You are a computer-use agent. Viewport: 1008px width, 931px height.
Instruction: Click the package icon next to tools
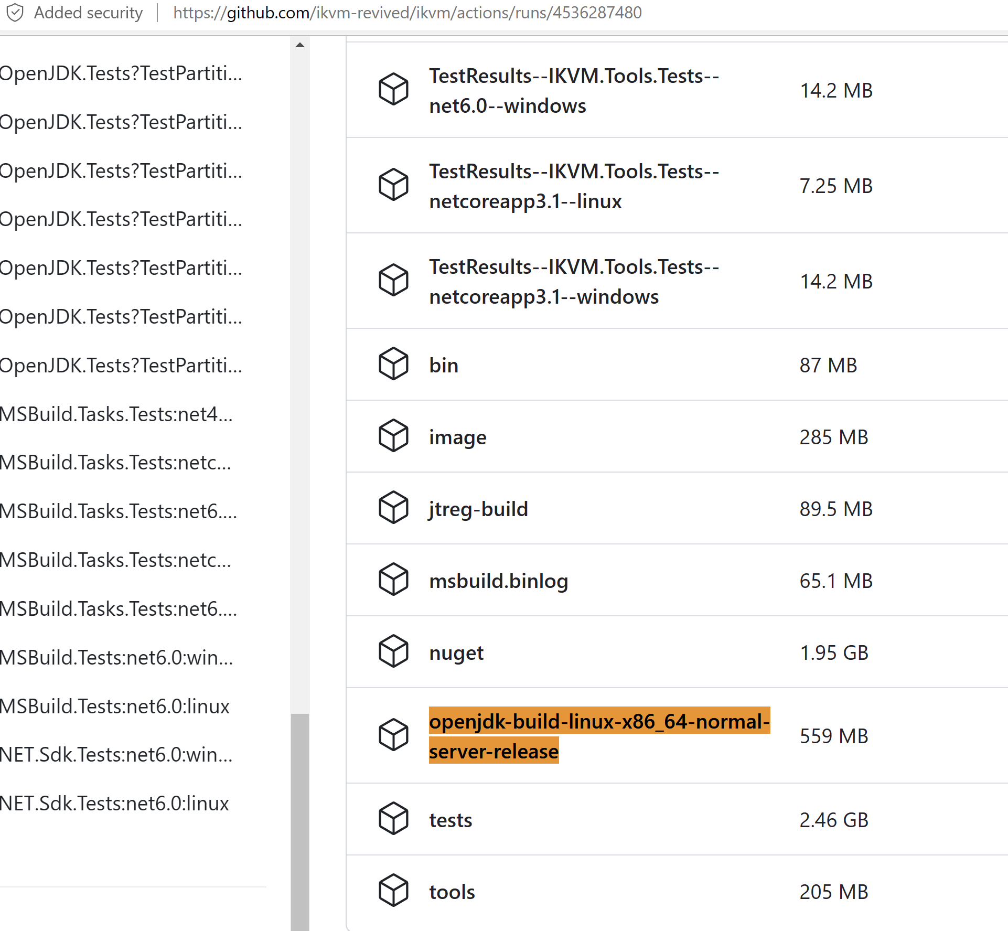tap(393, 890)
